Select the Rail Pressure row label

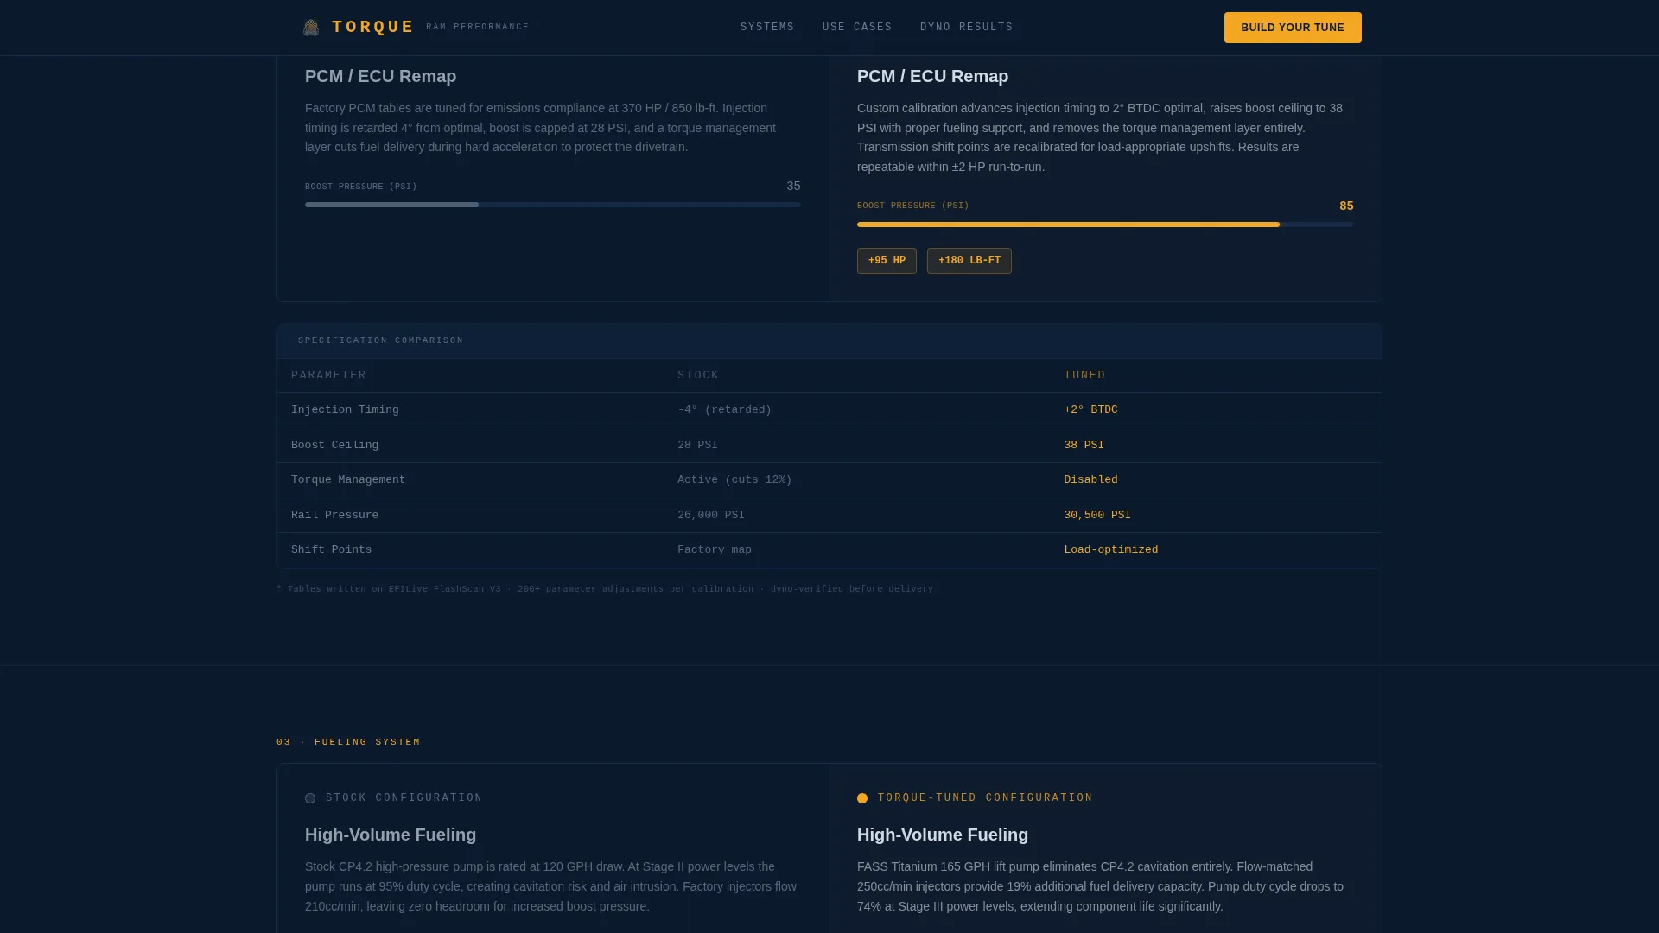click(334, 516)
